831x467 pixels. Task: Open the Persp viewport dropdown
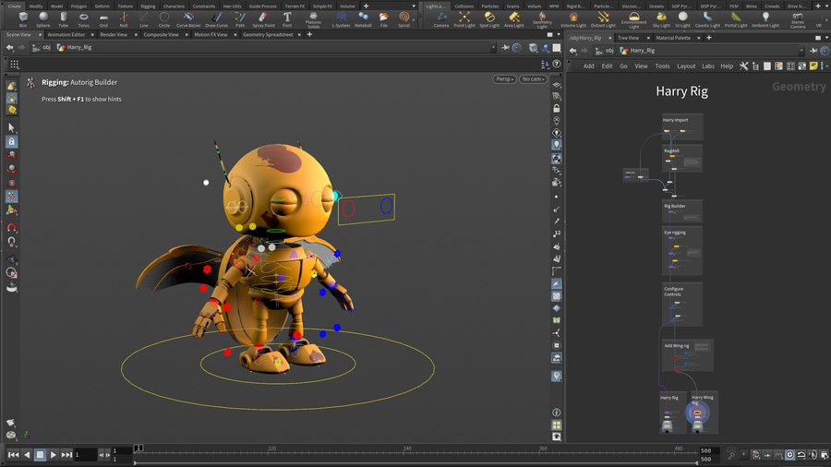[x=504, y=79]
